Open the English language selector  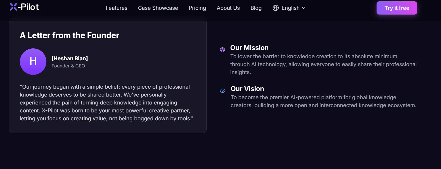pos(290,8)
